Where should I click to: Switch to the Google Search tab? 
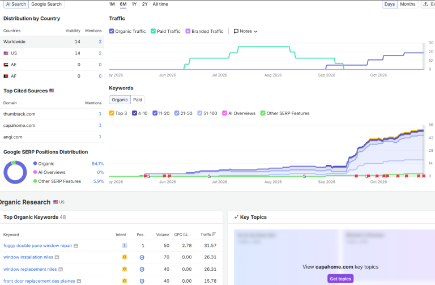(x=46, y=4)
